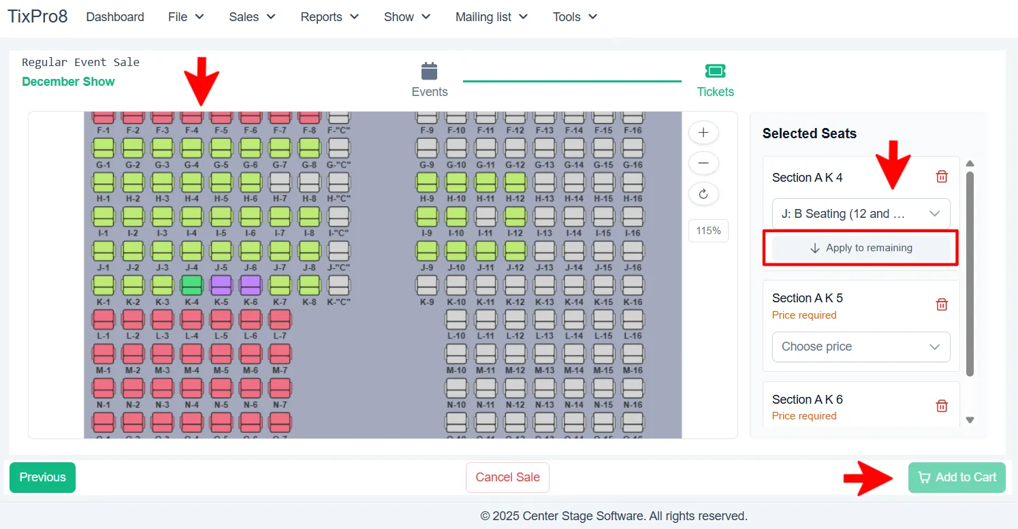Click scrollbar down arrow in Selected Seats
Viewport: 1018px width, 529px height.
pyautogui.click(x=970, y=420)
